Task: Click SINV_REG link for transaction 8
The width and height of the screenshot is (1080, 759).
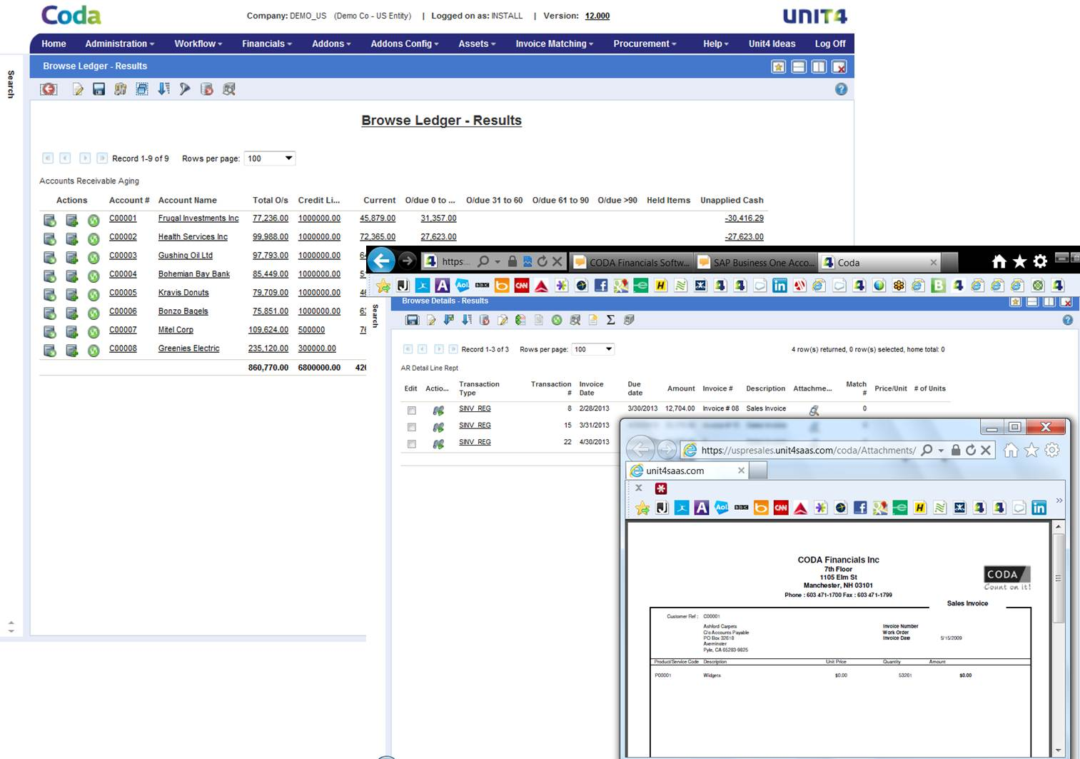Action: 475,408
